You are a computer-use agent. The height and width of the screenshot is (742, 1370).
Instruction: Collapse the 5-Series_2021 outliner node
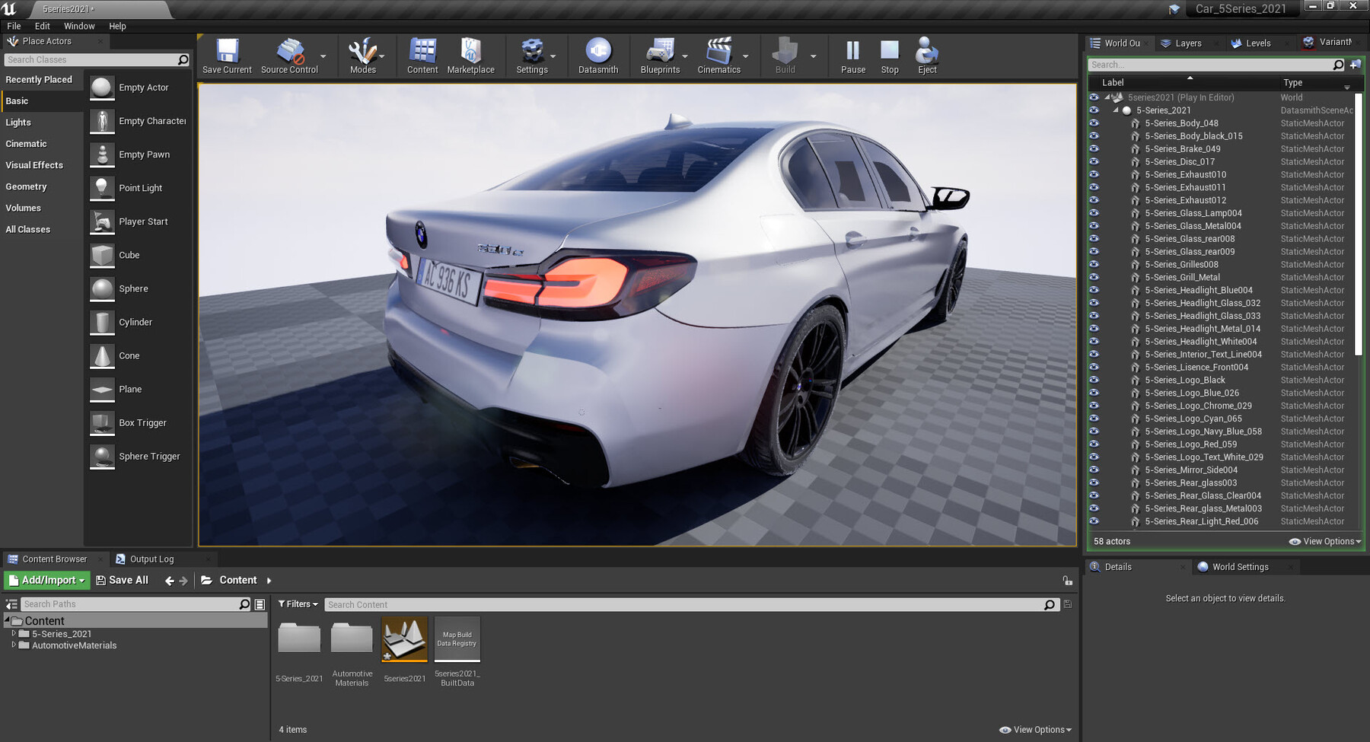tap(1116, 110)
